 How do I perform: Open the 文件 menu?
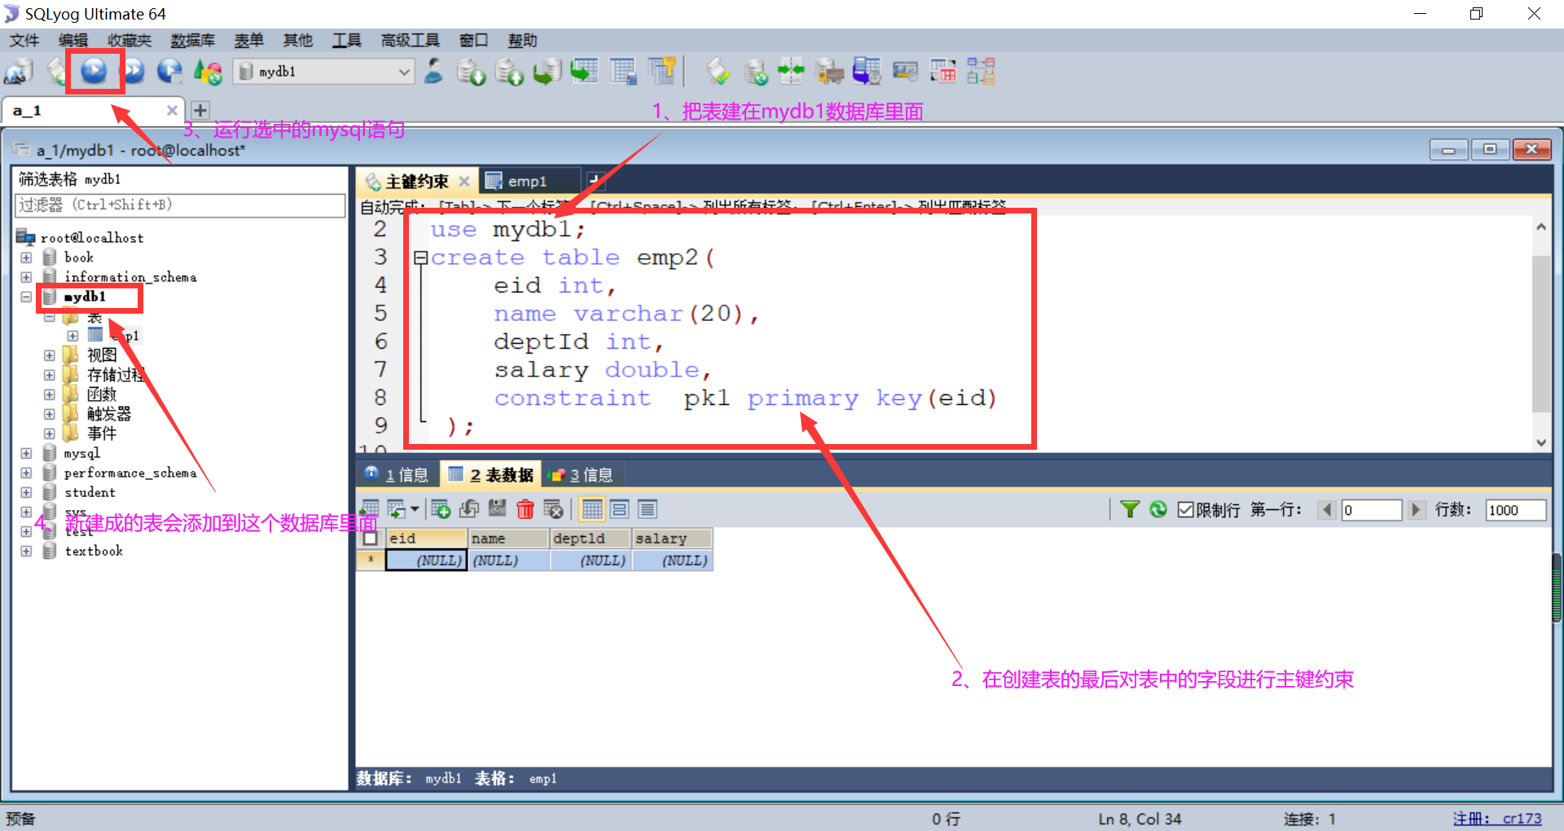tap(24, 40)
